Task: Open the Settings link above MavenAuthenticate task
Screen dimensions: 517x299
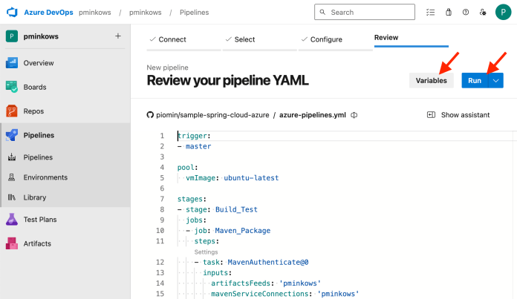Action: [206, 252]
